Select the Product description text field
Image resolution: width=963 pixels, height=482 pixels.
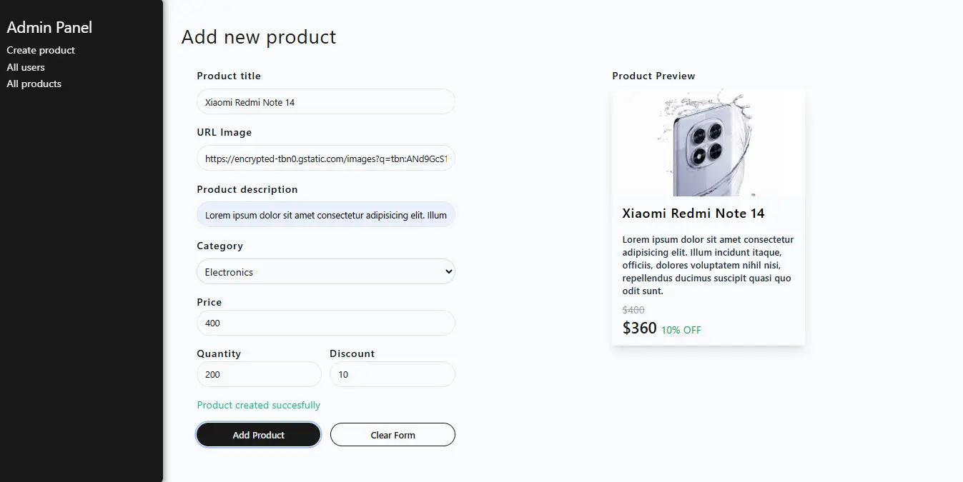coord(325,215)
